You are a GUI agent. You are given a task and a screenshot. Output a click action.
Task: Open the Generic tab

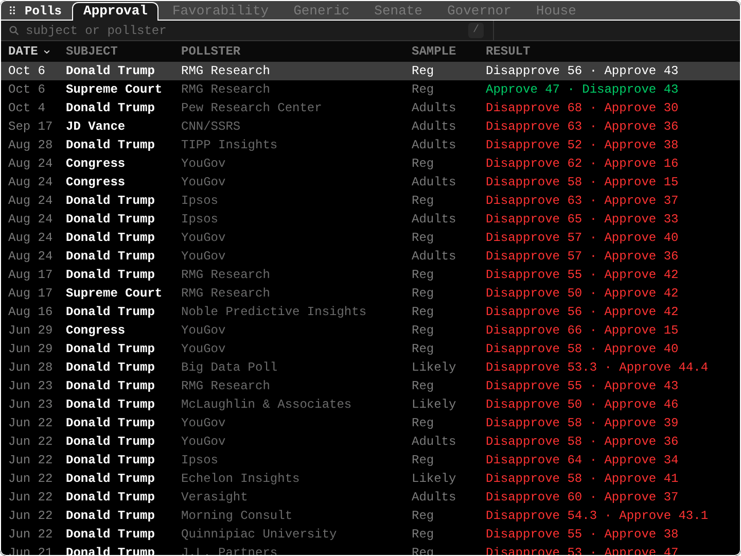pos(321,10)
